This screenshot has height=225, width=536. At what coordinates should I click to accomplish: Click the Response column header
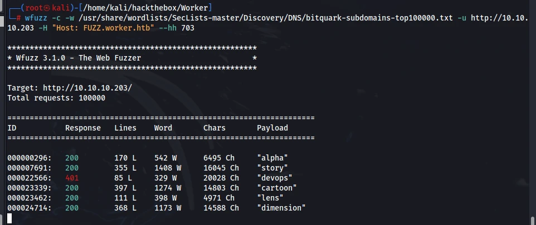pos(83,128)
